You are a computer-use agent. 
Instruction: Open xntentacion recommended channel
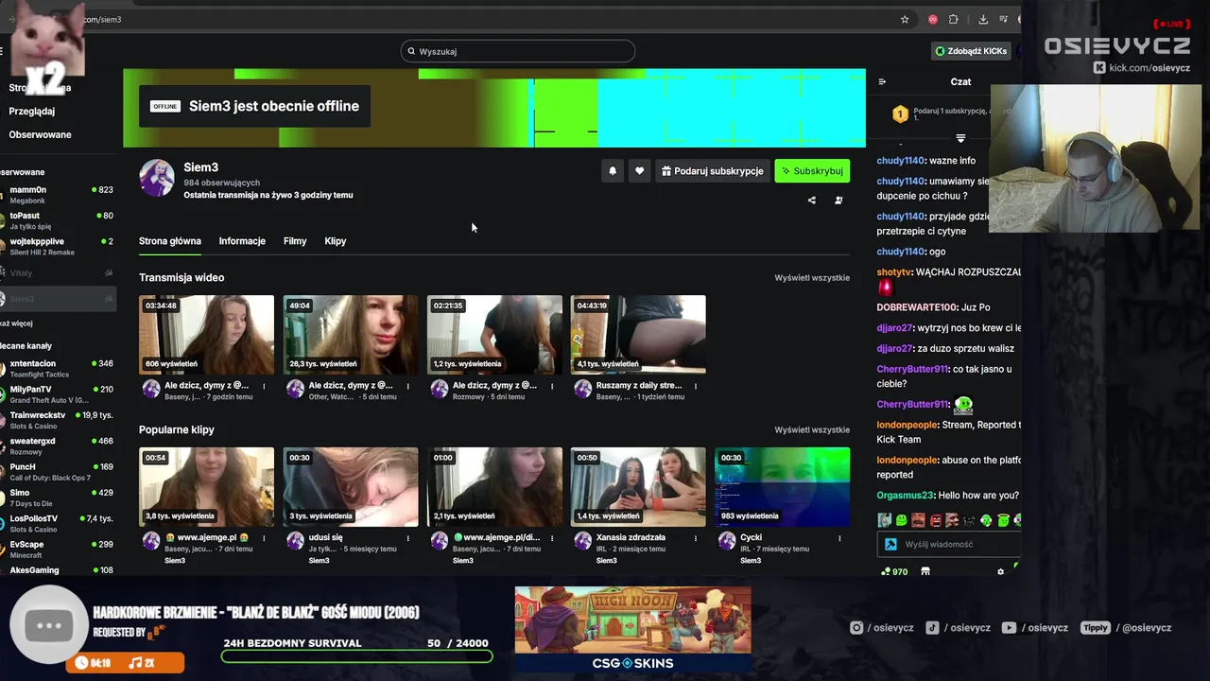59,368
